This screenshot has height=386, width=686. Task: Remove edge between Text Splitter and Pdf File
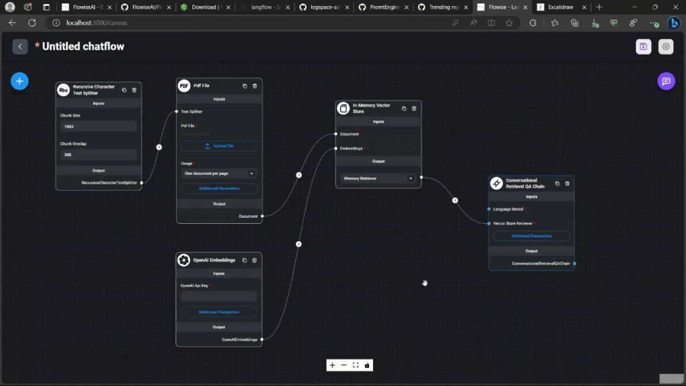point(159,147)
